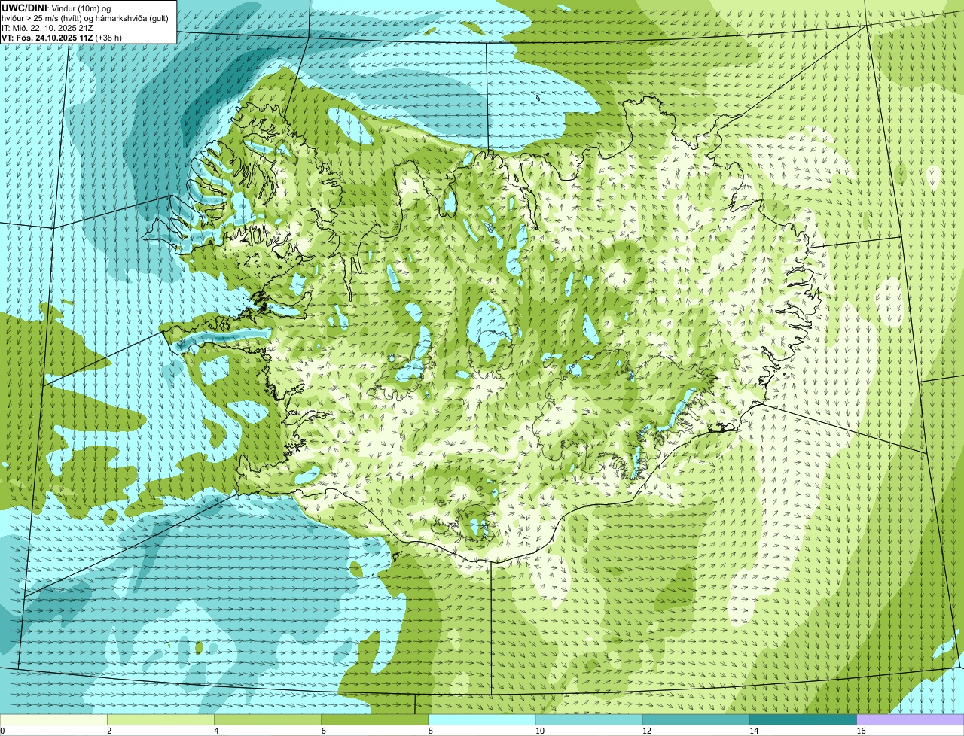
Task: Click the legend label "8"
Action: [431, 731]
